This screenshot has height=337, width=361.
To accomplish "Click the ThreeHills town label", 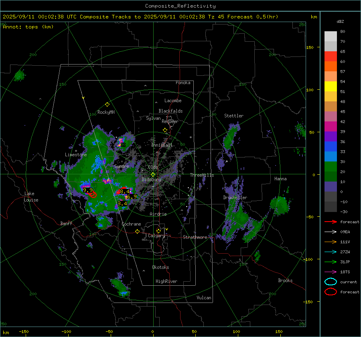I will pyautogui.click(x=202, y=175).
